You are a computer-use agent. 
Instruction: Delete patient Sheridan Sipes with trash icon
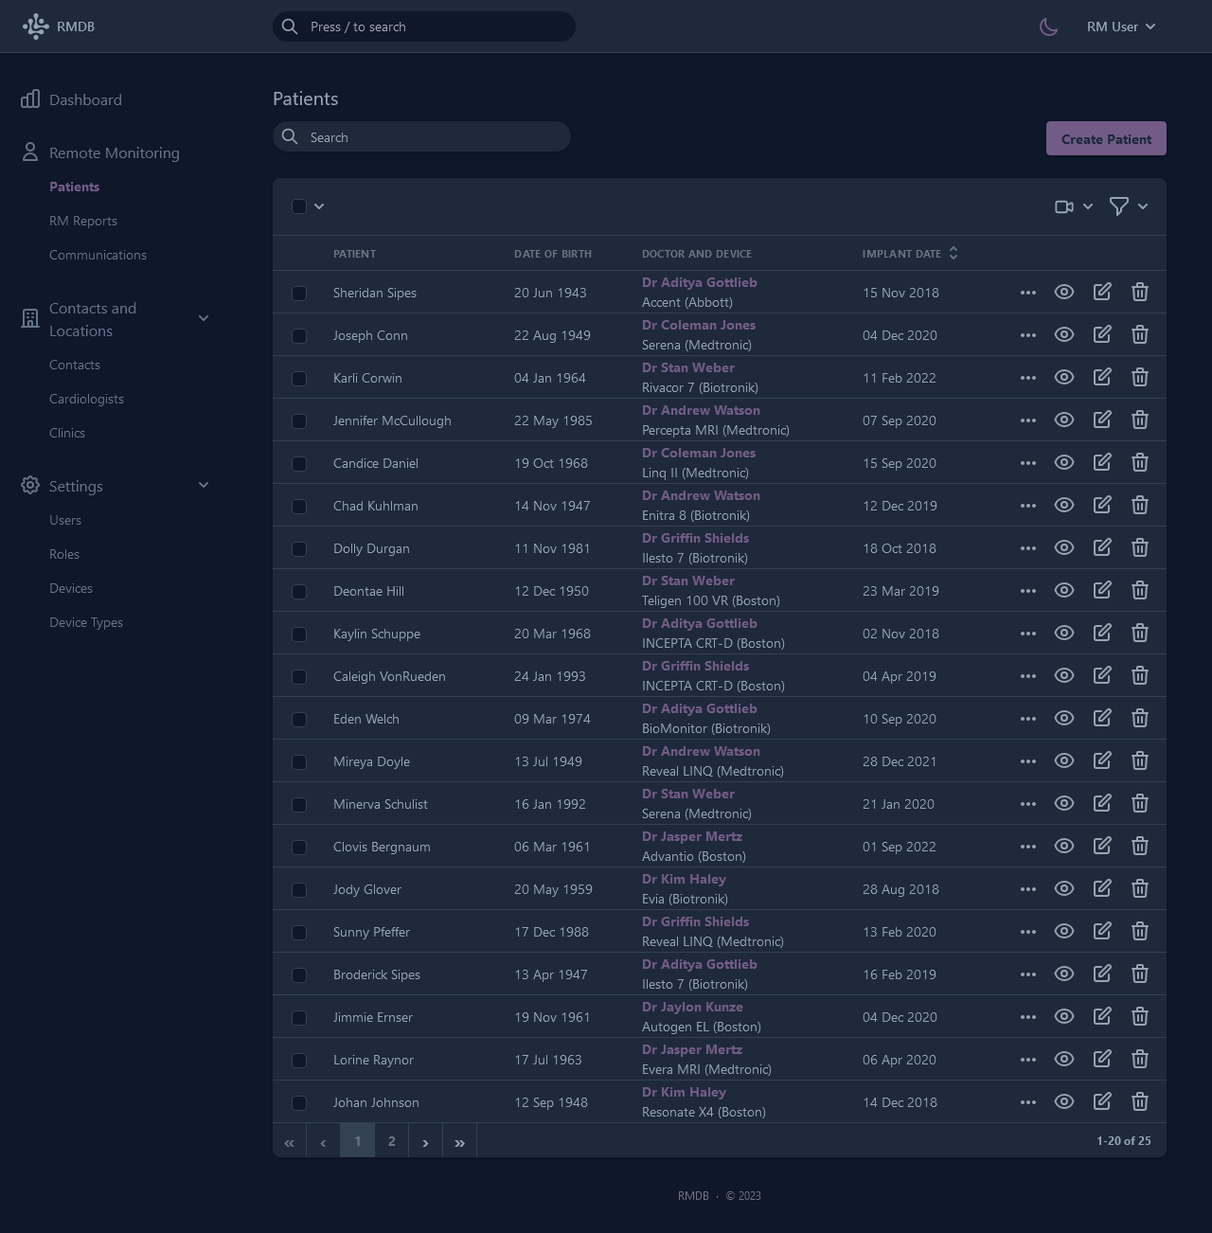tap(1140, 293)
